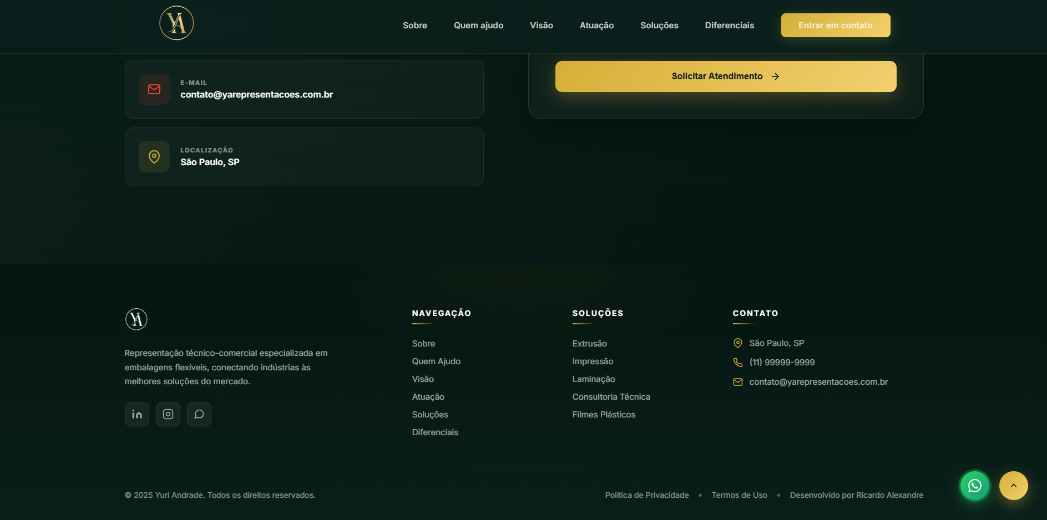Click the footer email address link
Viewport: 1047px width, 520px height.
(818, 382)
